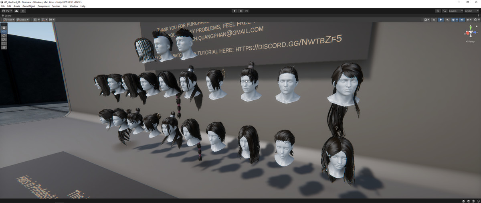
Task: Start Play mode
Action: [234, 11]
